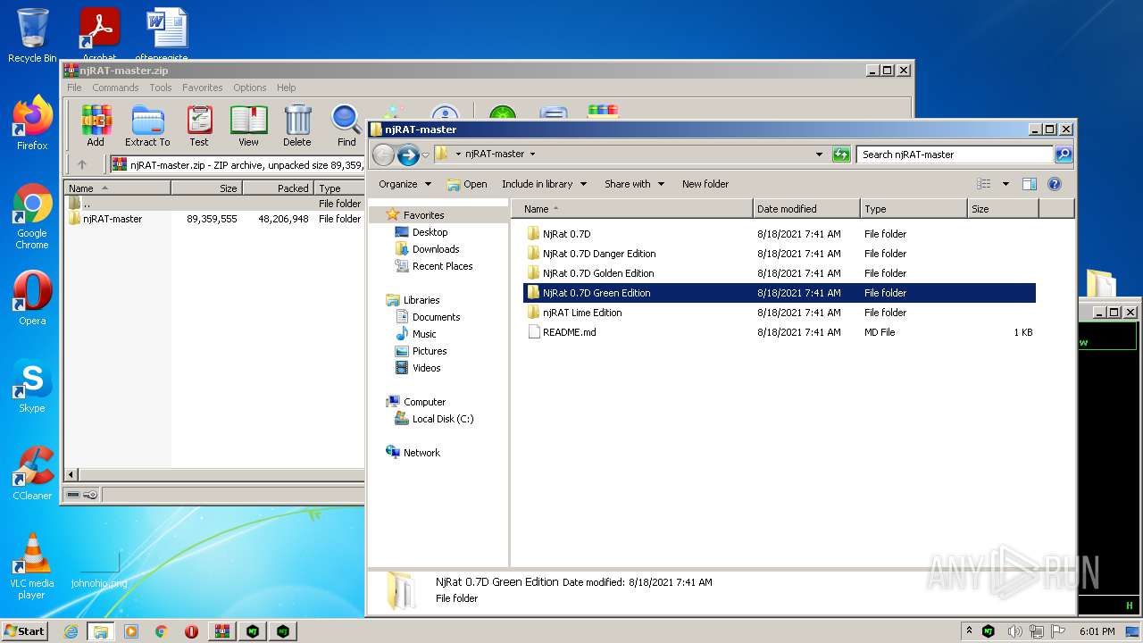Go up one level in WinRAR

(82, 164)
